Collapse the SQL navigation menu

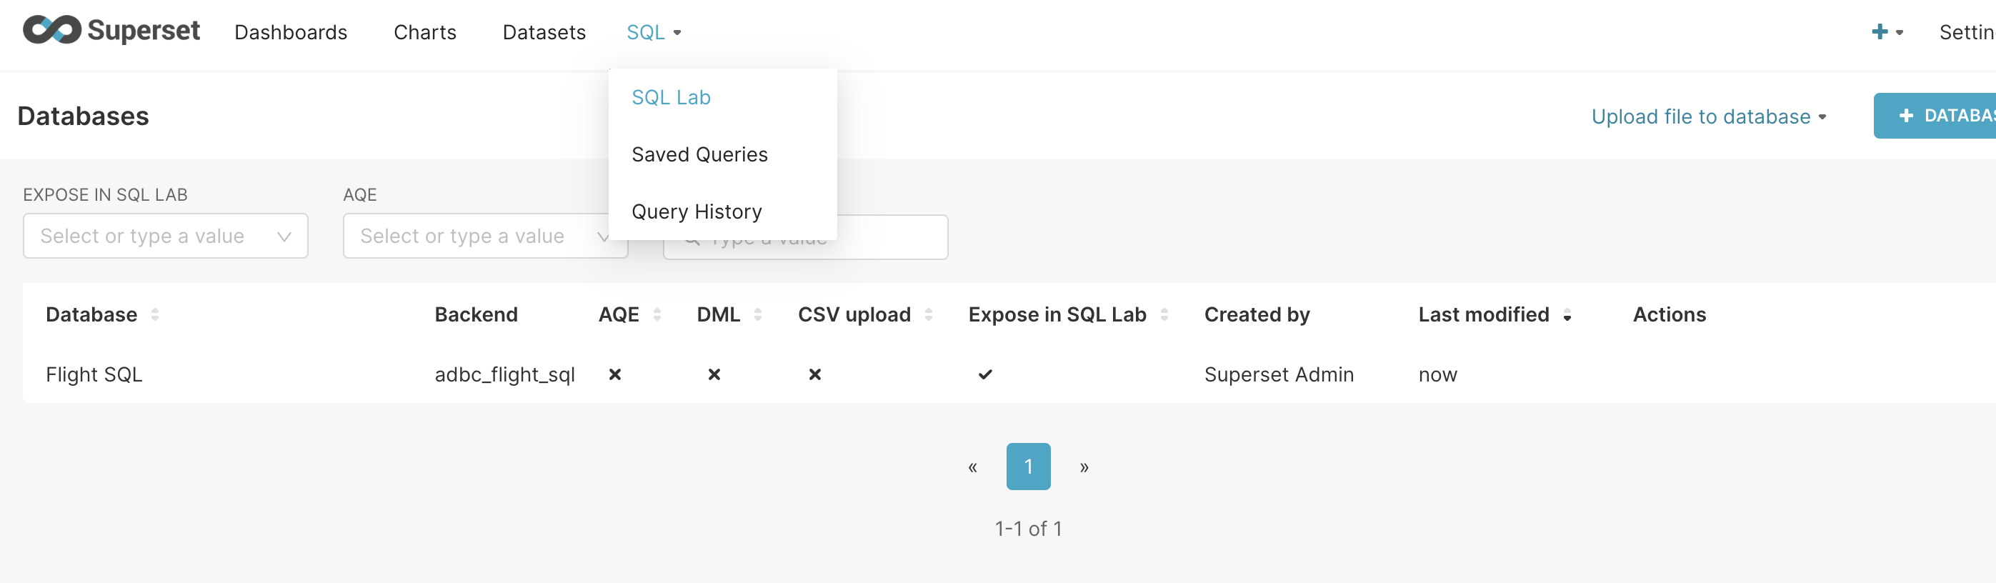coord(653,33)
